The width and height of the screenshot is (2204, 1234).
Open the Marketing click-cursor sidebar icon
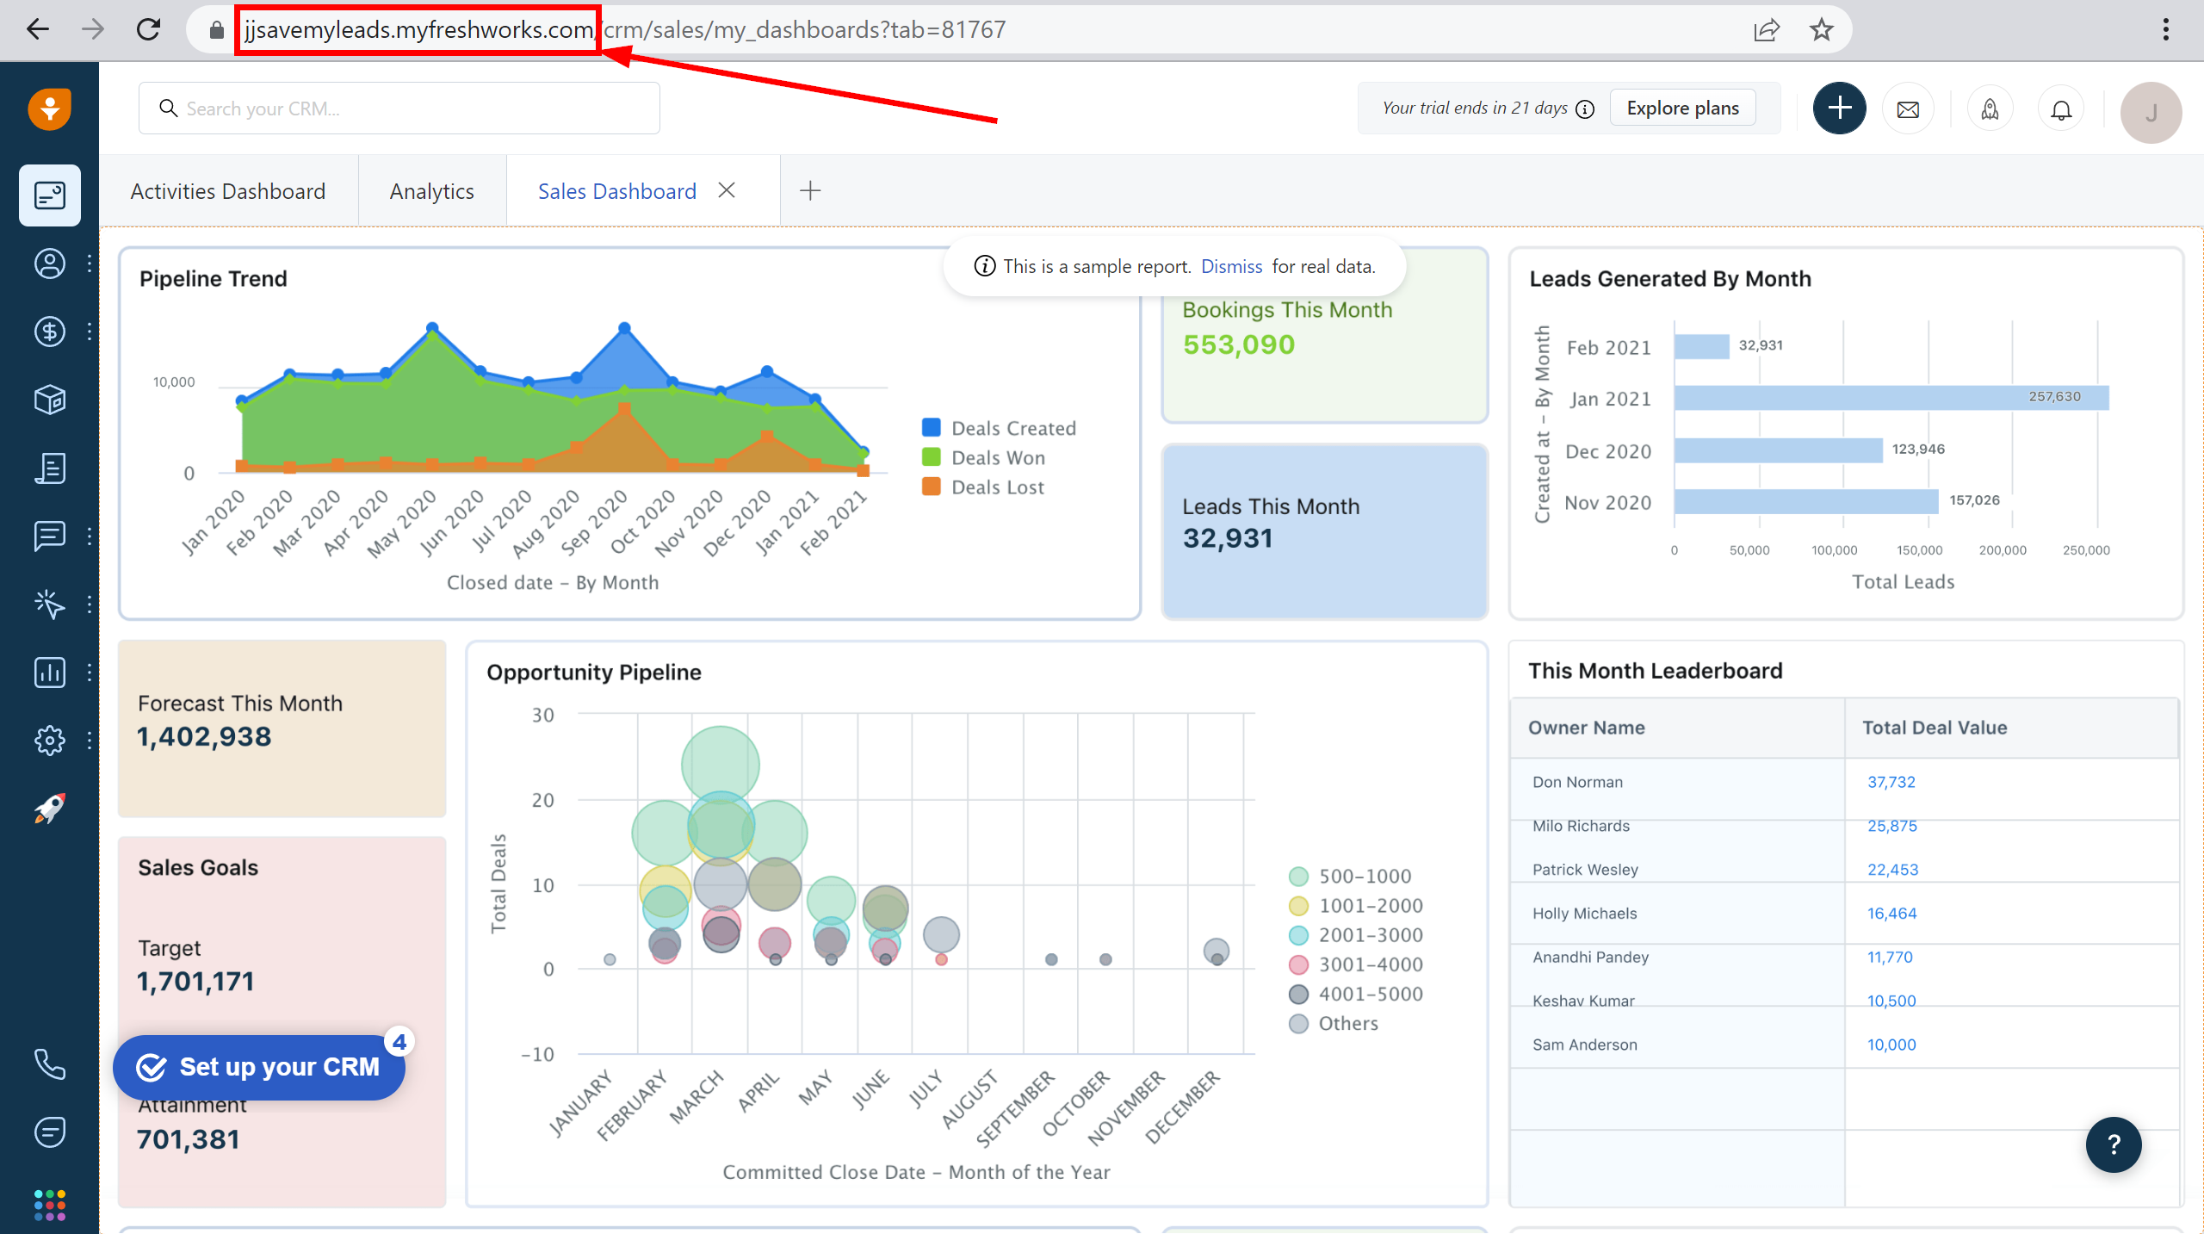click(50, 604)
